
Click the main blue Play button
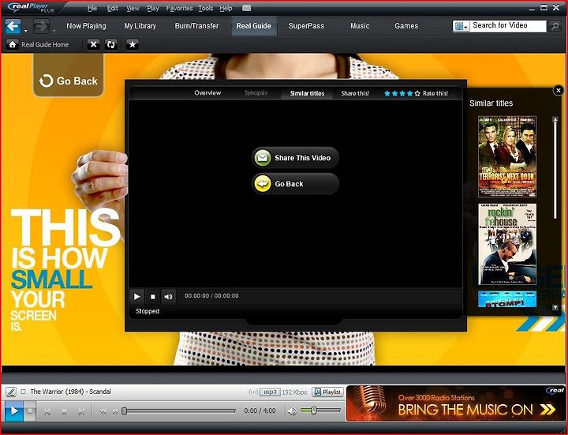[14, 411]
